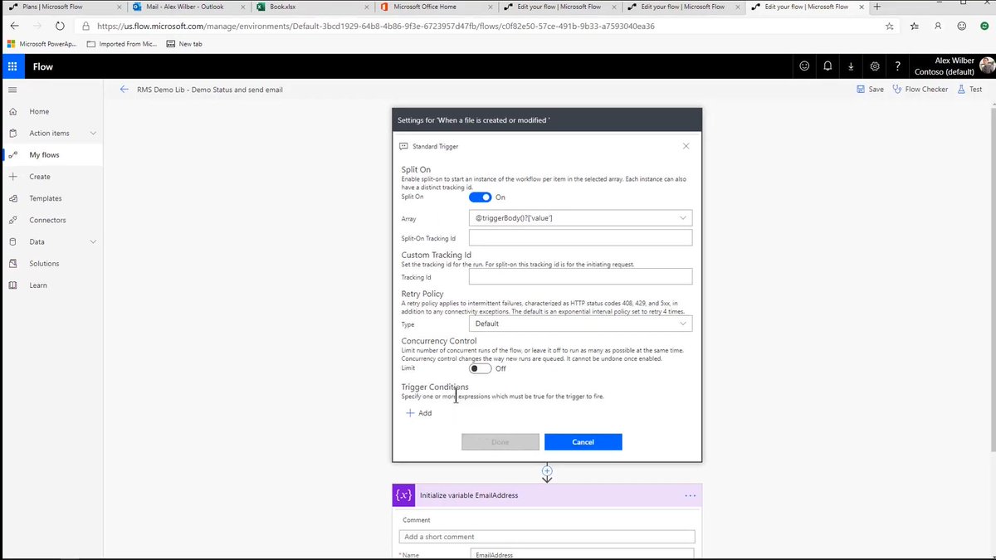The image size is (996, 560).
Task: Save the flow
Action: click(x=869, y=89)
